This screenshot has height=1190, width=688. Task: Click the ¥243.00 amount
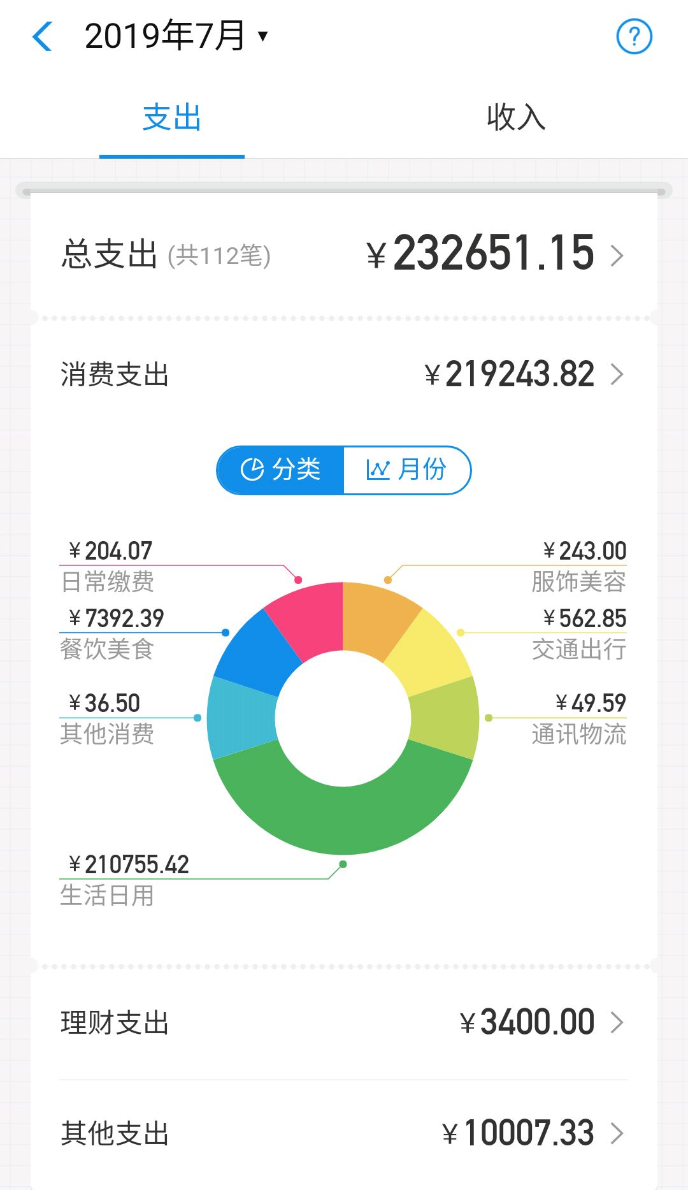pyautogui.click(x=585, y=551)
